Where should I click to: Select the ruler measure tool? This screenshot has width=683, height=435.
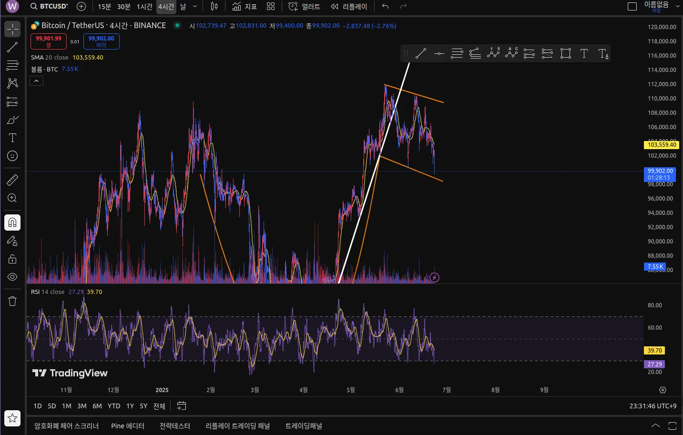coord(12,180)
